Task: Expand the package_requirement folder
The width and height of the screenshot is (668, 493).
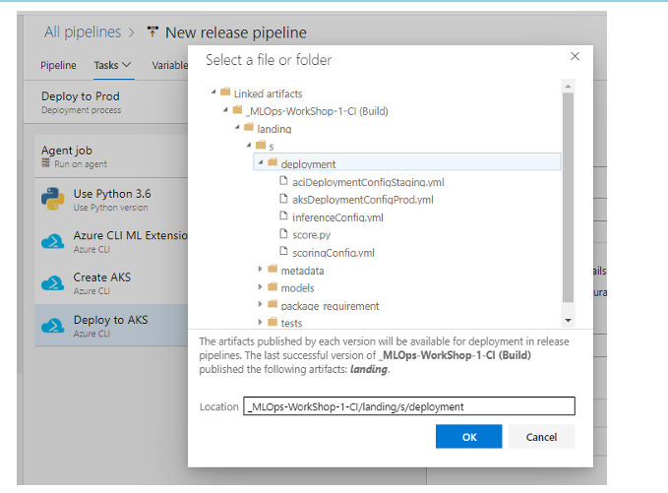Action: [x=260, y=305]
